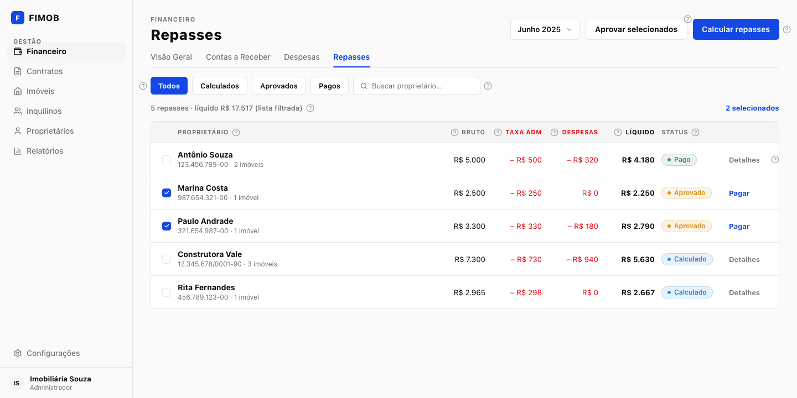Click the IS avatar for Imobiliária Souza
Image resolution: width=797 pixels, height=398 pixels.
coord(16,383)
